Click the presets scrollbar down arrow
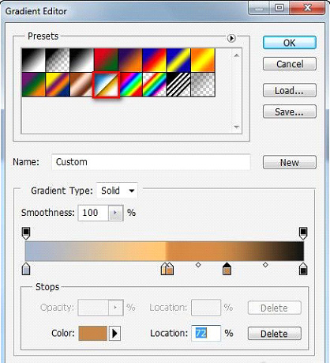The image size is (330, 363). (x=237, y=127)
